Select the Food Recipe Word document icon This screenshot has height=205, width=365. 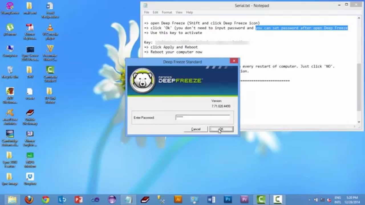tap(50, 10)
